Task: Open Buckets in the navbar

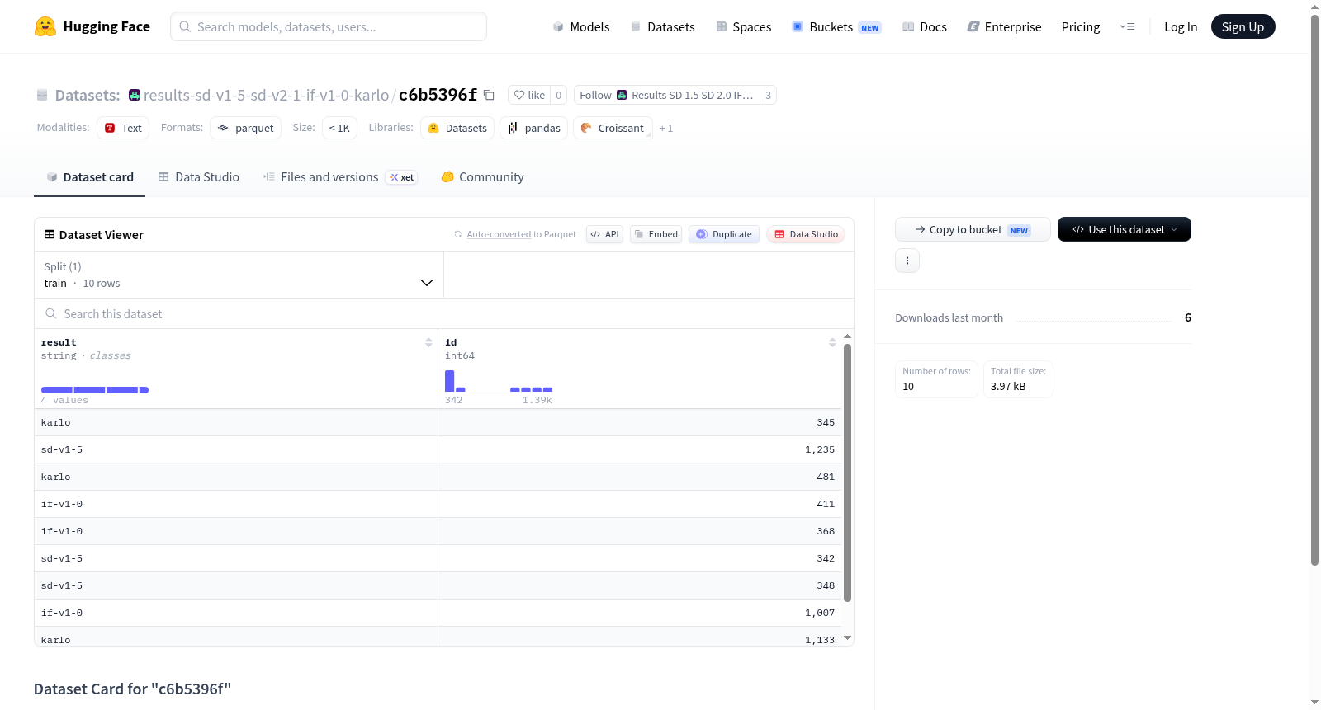Action: point(836,26)
